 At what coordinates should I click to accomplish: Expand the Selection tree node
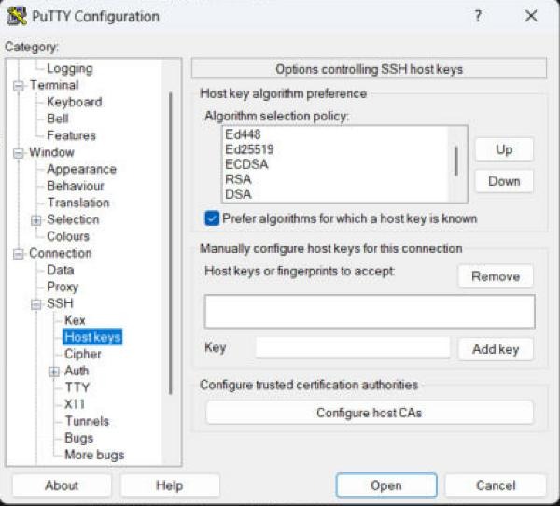click(35, 220)
